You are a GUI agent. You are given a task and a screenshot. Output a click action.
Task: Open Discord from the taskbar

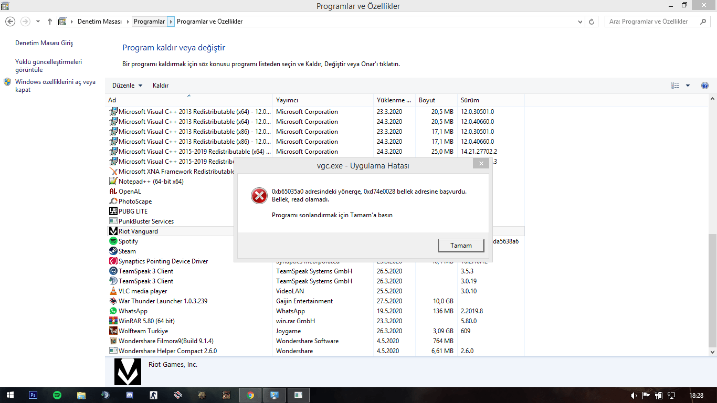[x=130, y=395]
